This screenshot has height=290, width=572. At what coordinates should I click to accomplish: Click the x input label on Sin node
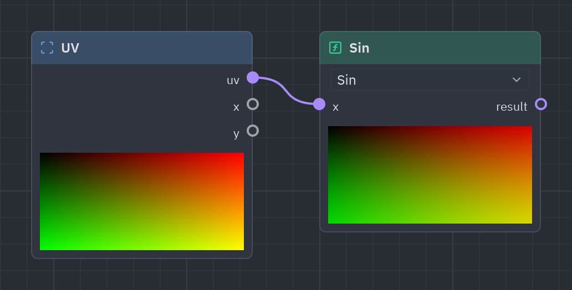tap(336, 107)
